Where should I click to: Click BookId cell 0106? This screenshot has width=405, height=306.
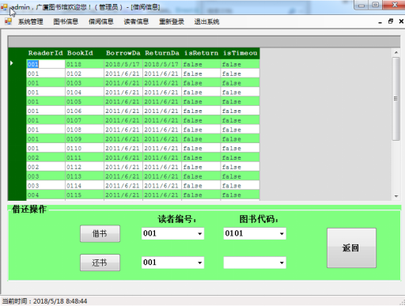pos(85,111)
